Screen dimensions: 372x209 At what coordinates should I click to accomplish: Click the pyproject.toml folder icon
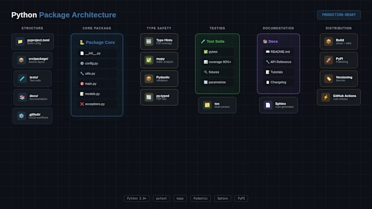coord(20,41)
